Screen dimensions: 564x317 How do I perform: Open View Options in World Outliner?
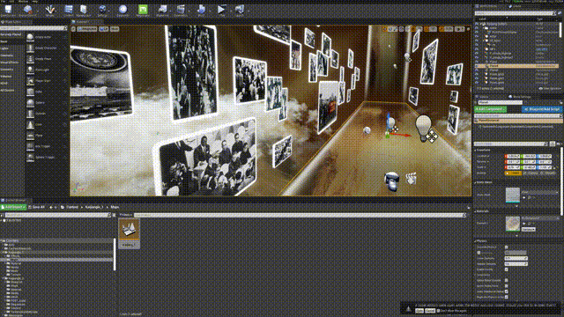[x=550, y=88]
